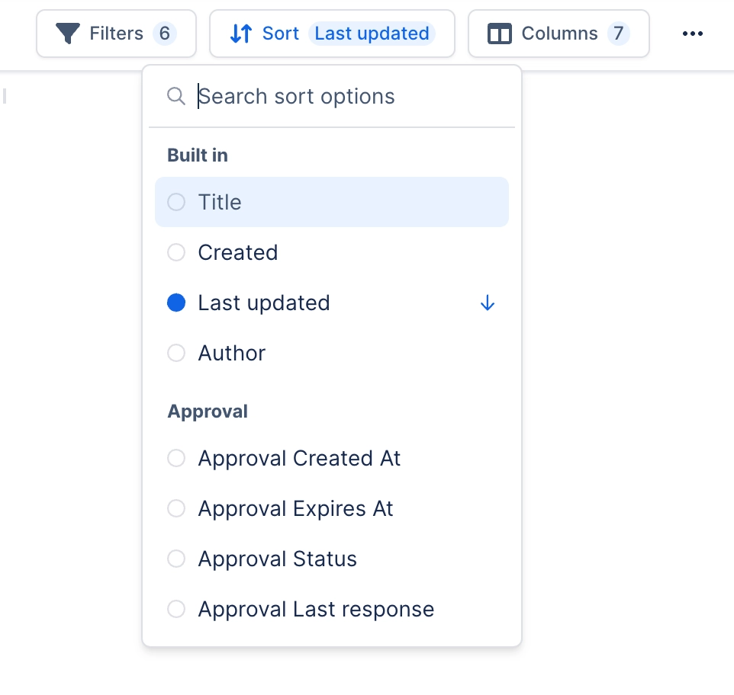This screenshot has width=734, height=695.
Task: Open the Columns dropdown
Action: click(x=559, y=34)
